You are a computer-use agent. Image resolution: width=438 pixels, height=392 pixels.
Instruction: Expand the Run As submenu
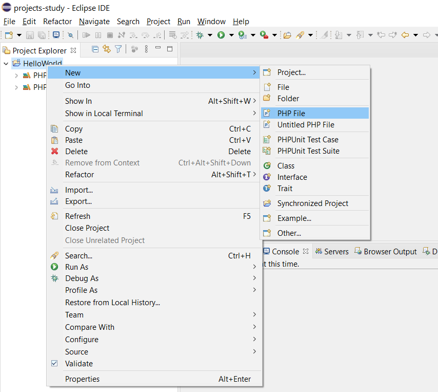(154, 267)
